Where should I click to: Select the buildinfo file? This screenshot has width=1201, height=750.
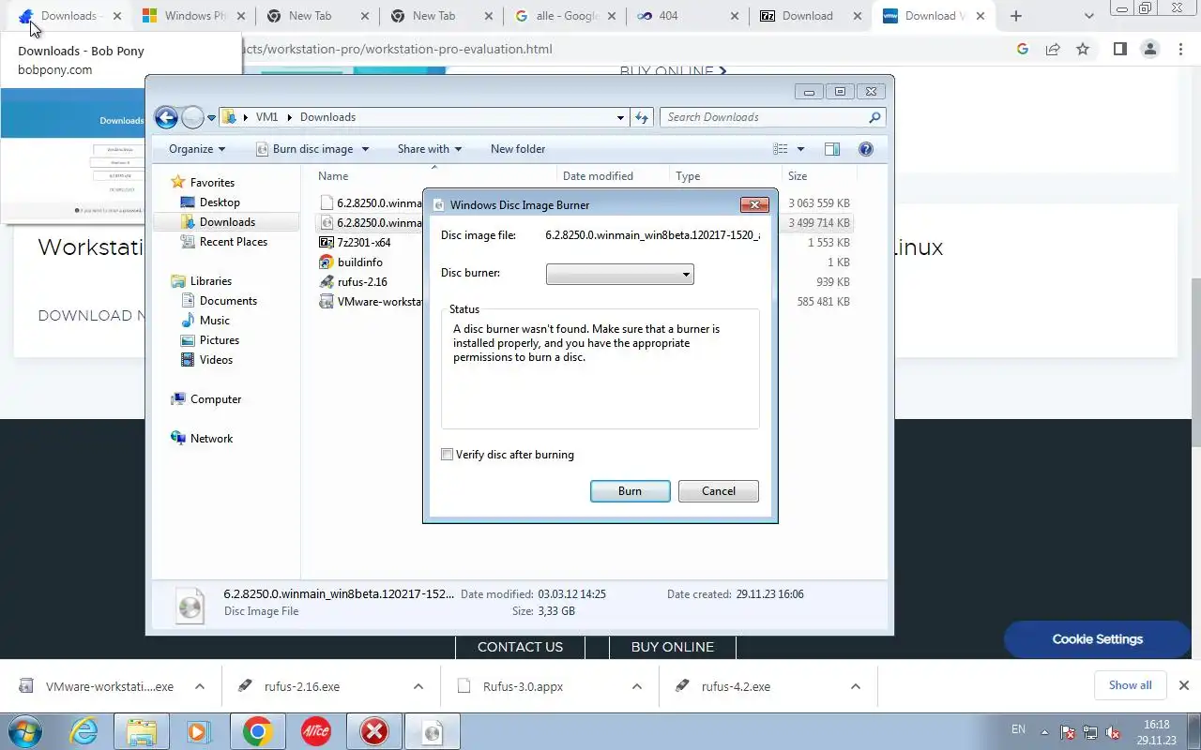[359, 262]
